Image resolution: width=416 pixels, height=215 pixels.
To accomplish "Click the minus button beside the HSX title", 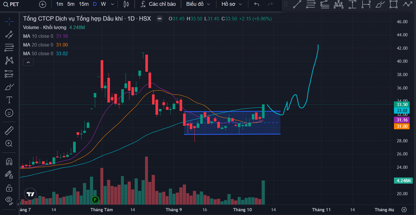I will pos(160,19).
